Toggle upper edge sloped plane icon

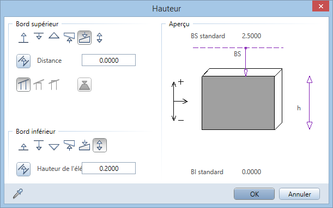click(x=84, y=38)
